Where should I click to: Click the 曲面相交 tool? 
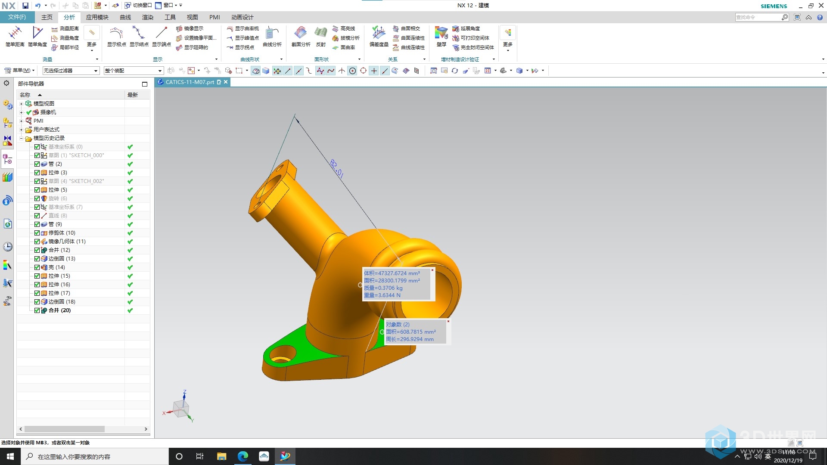(x=406, y=28)
